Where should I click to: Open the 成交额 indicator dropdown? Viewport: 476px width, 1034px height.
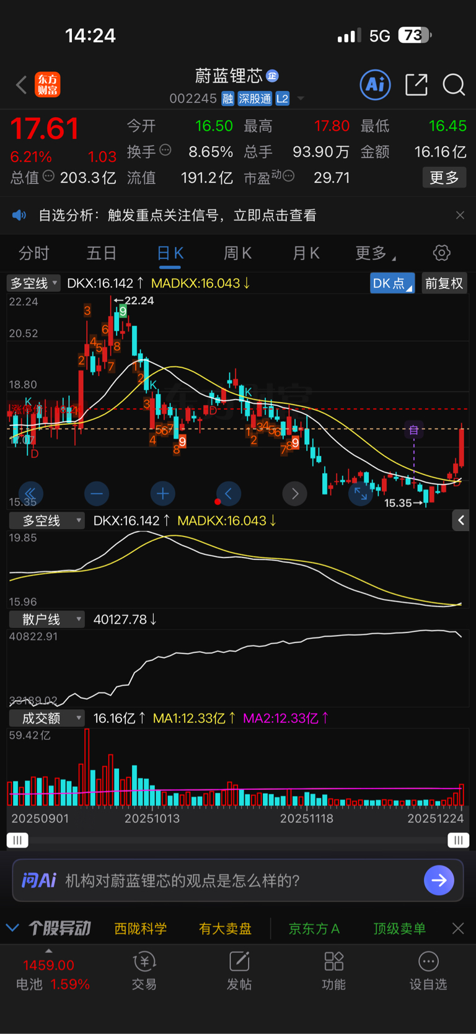pyautogui.click(x=46, y=718)
